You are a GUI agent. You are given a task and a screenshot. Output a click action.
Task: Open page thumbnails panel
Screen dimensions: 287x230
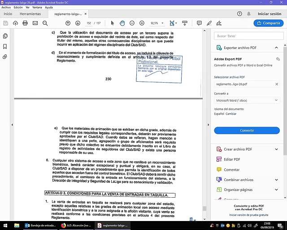pyautogui.click(x=5, y=36)
